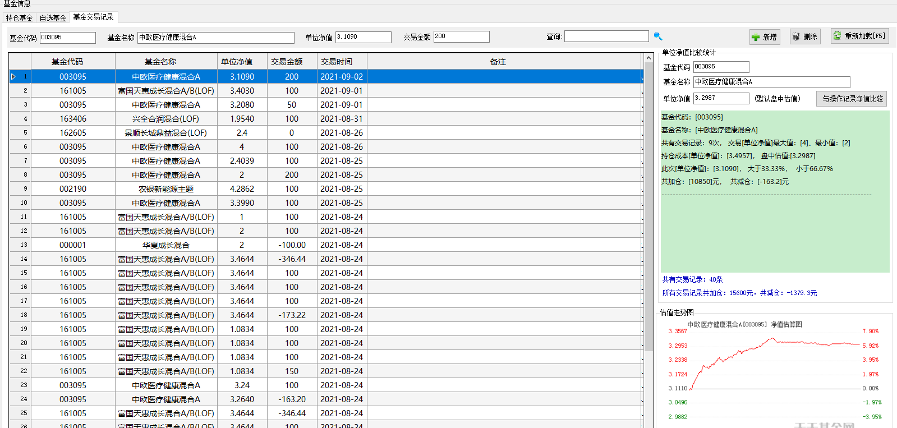Screen dimensions: 897x428
Task: Click the row indicator arrow on row 1
Action: coord(13,77)
